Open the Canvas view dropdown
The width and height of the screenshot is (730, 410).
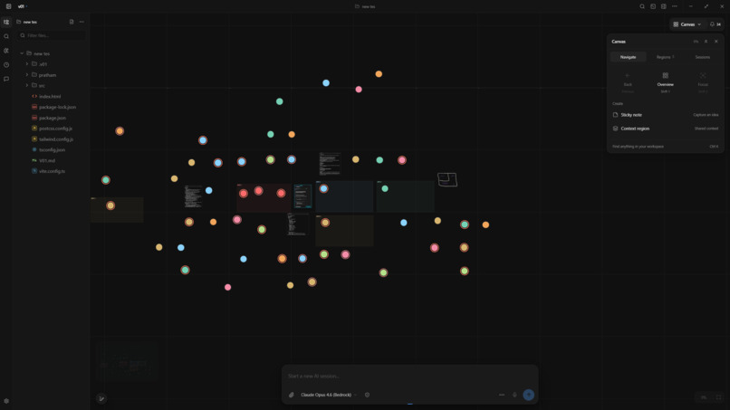[687, 24]
